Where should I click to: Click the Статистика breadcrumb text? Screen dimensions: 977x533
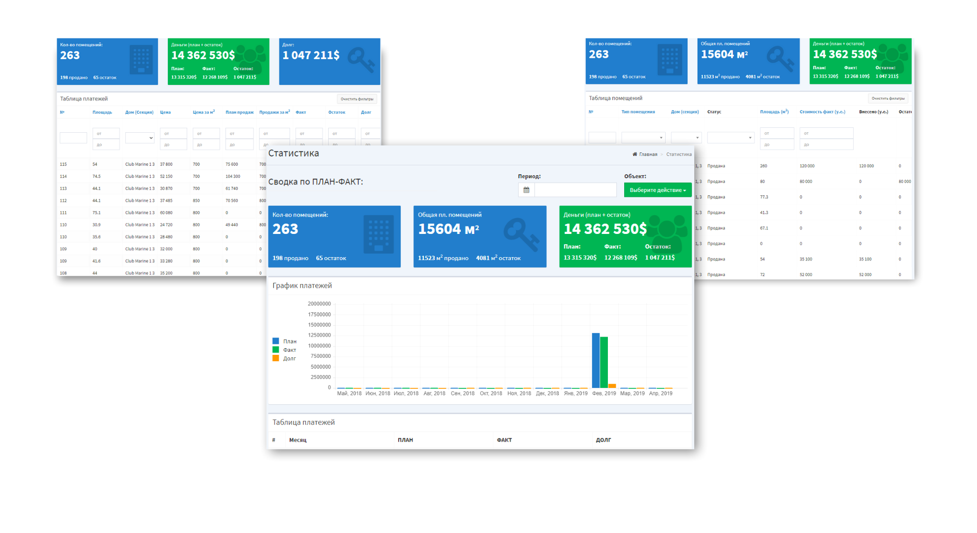click(679, 154)
